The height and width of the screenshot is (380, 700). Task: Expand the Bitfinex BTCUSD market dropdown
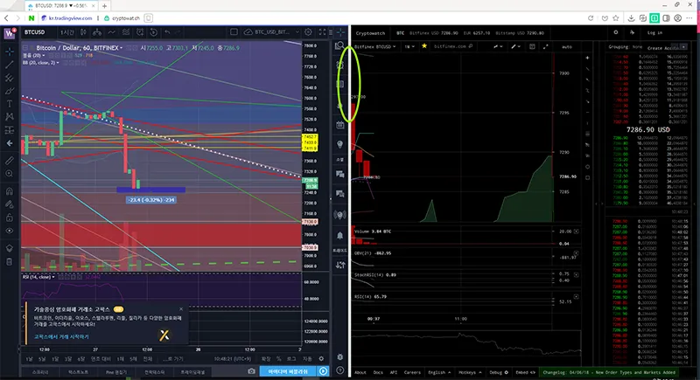click(375, 46)
